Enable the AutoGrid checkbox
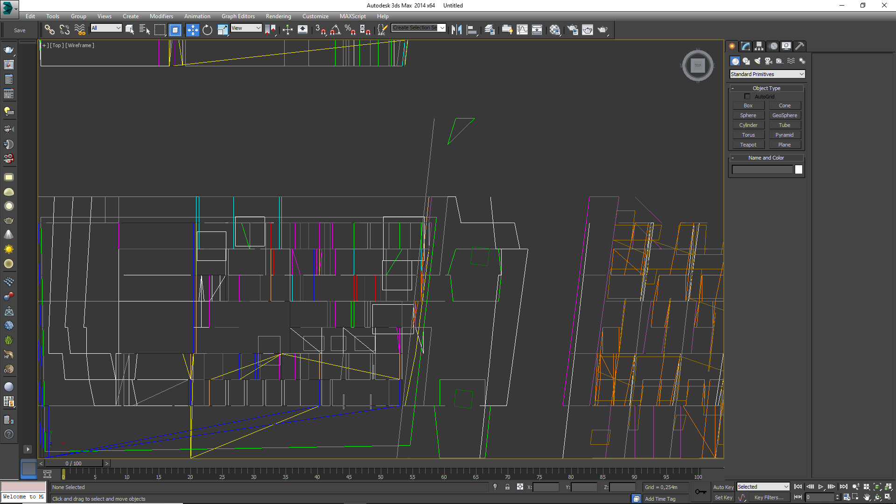The image size is (896, 504). (x=747, y=97)
